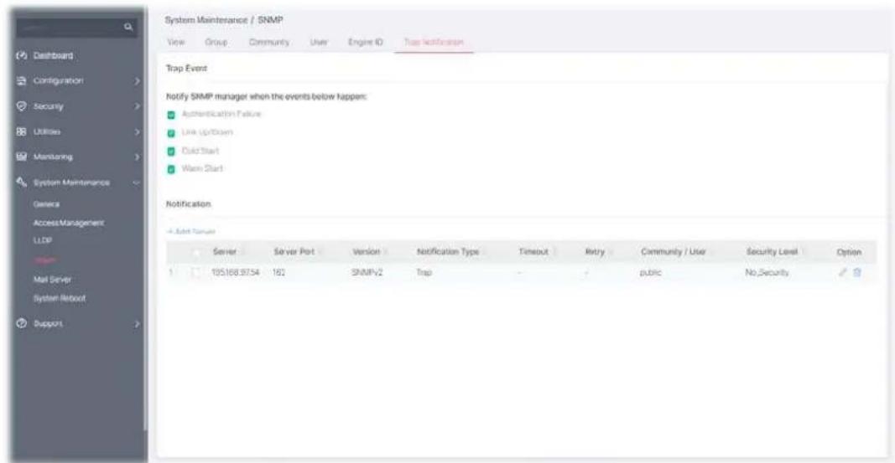
Task: Expand the Security menu chevron
Action: point(137,106)
